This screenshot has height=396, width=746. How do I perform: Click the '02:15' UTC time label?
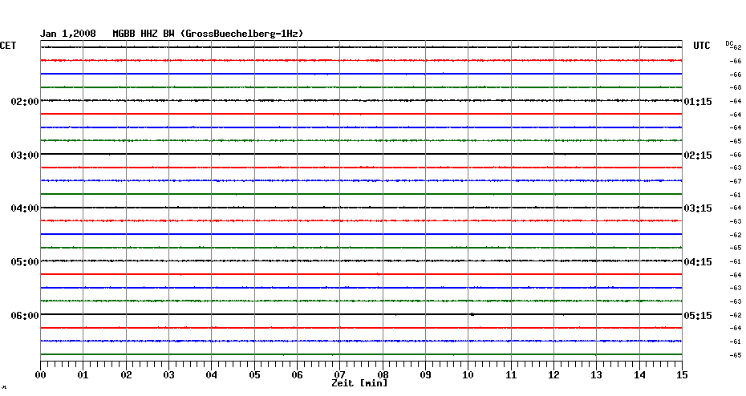(698, 156)
